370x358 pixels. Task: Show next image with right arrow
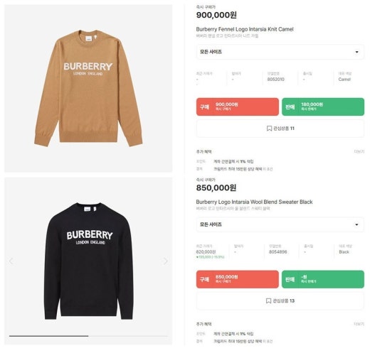pos(166,261)
